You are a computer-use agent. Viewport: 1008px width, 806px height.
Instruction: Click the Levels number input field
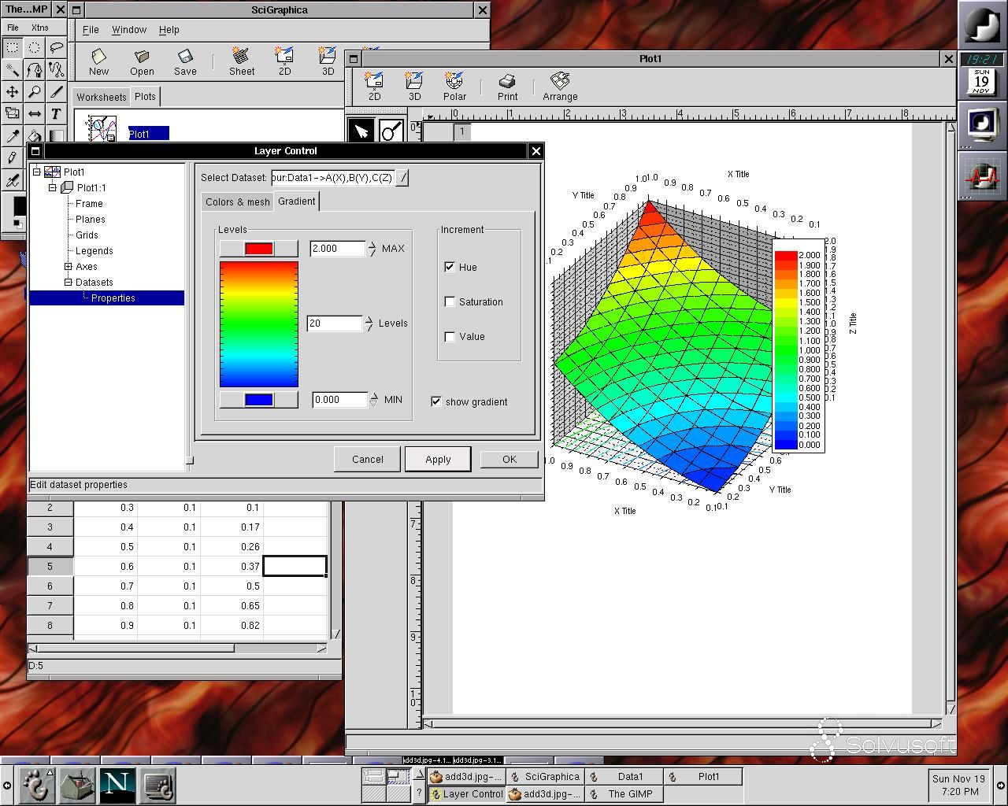pyautogui.click(x=335, y=324)
